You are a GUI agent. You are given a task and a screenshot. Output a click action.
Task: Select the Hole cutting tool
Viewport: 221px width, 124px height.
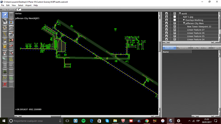coord(11,34)
